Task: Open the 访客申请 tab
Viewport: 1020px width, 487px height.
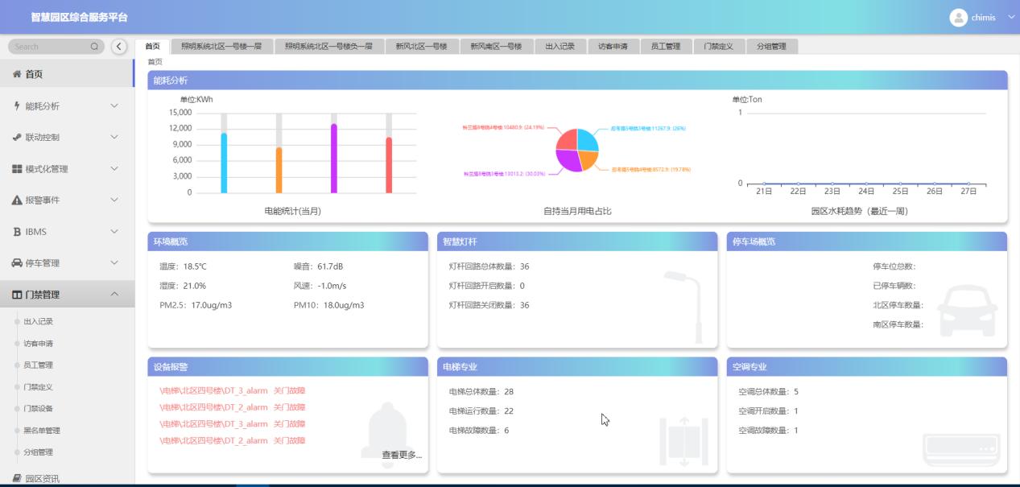Action: (x=613, y=47)
